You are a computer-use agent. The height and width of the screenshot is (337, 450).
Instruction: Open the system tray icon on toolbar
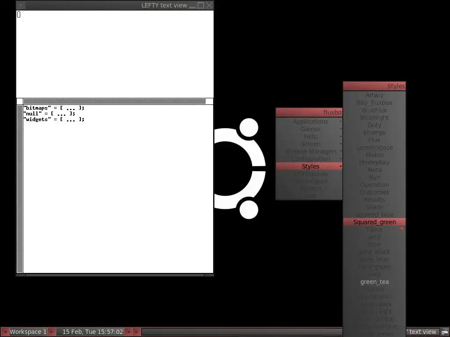445,332
